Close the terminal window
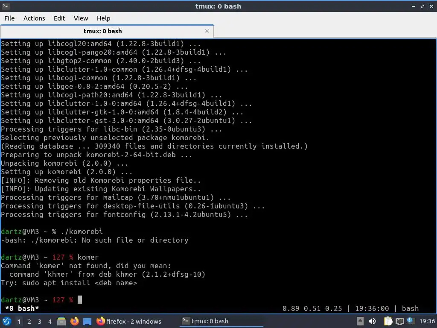The width and height of the screenshot is (437, 328). tap(431, 6)
